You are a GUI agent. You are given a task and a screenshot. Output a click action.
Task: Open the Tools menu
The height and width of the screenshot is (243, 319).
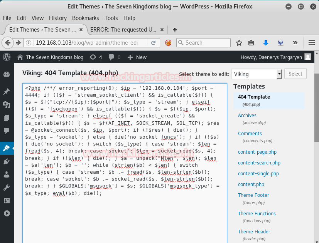coord(111,18)
